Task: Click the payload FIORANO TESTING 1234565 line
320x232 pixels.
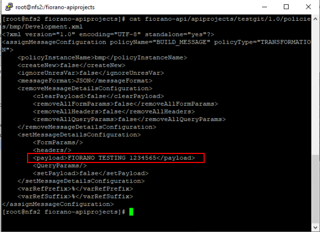Action: click(114, 158)
